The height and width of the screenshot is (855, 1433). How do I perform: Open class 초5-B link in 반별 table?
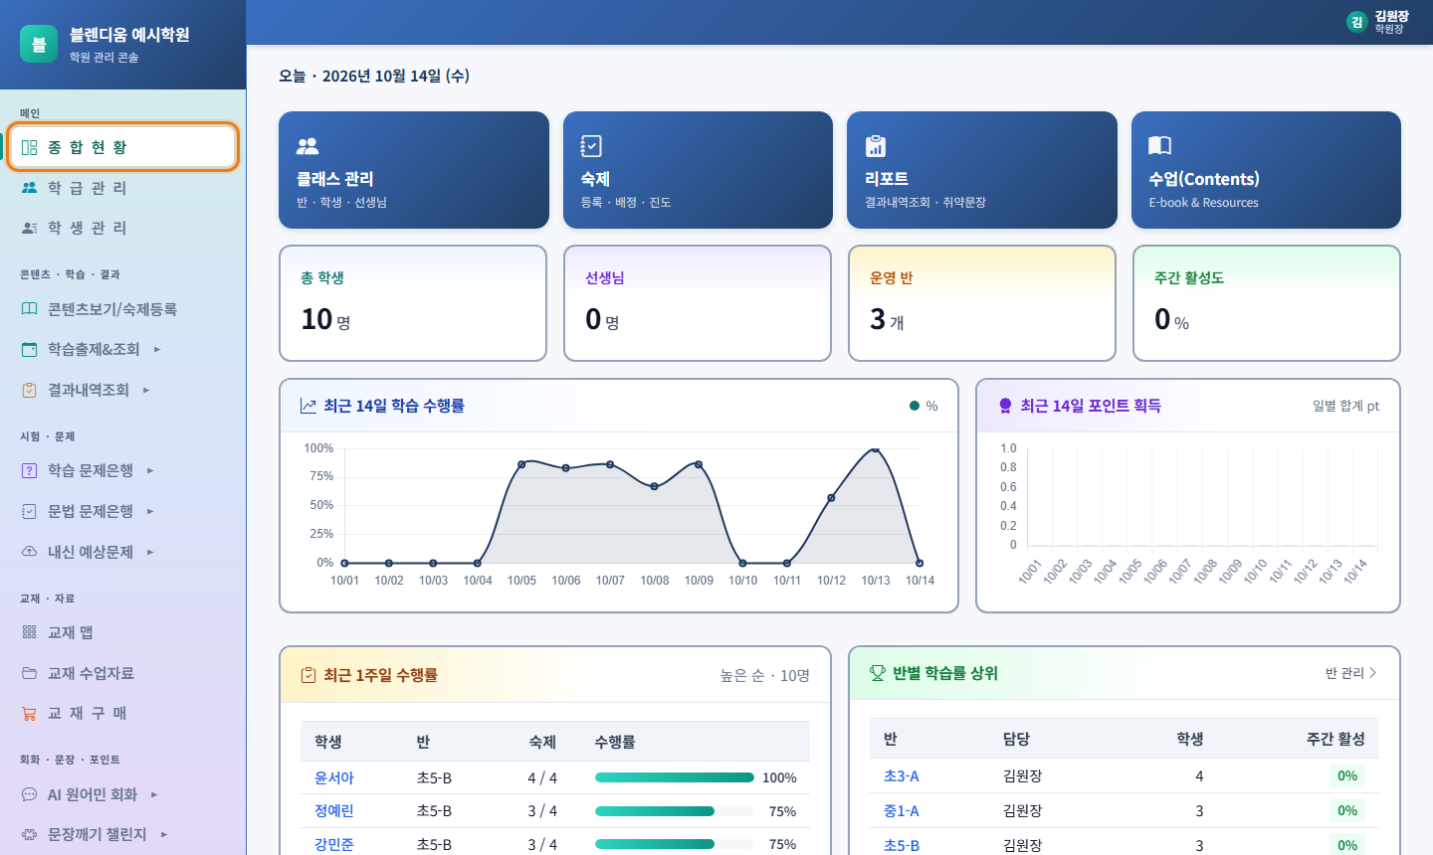click(902, 845)
